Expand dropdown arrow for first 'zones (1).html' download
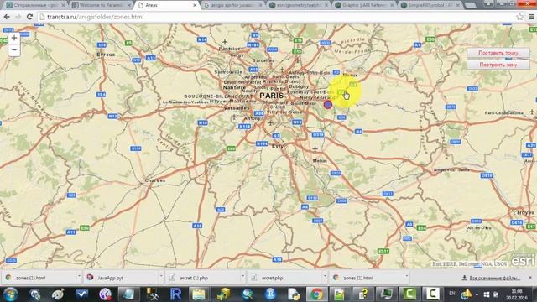 [x=79, y=276]
